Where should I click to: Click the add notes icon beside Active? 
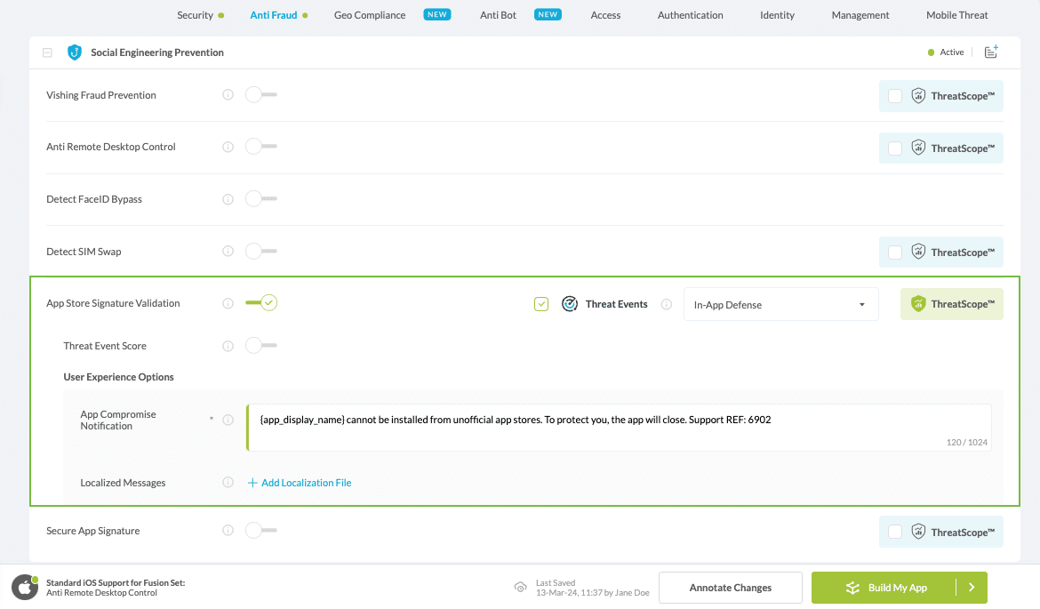tap(991, 52)
